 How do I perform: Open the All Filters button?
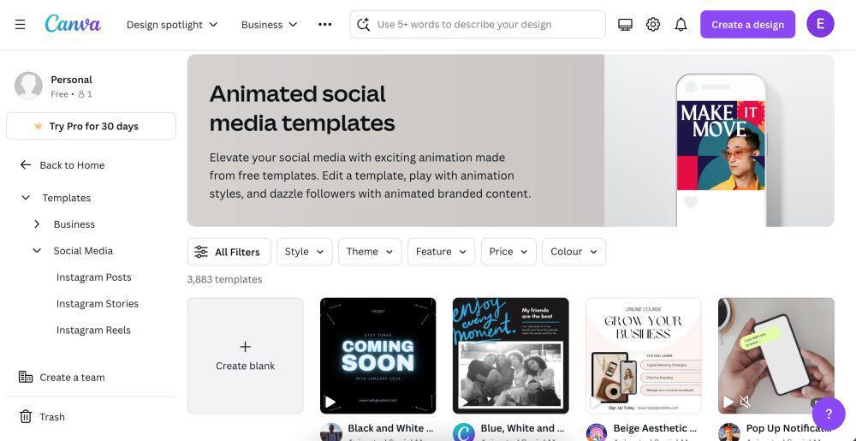pos(229,252)
